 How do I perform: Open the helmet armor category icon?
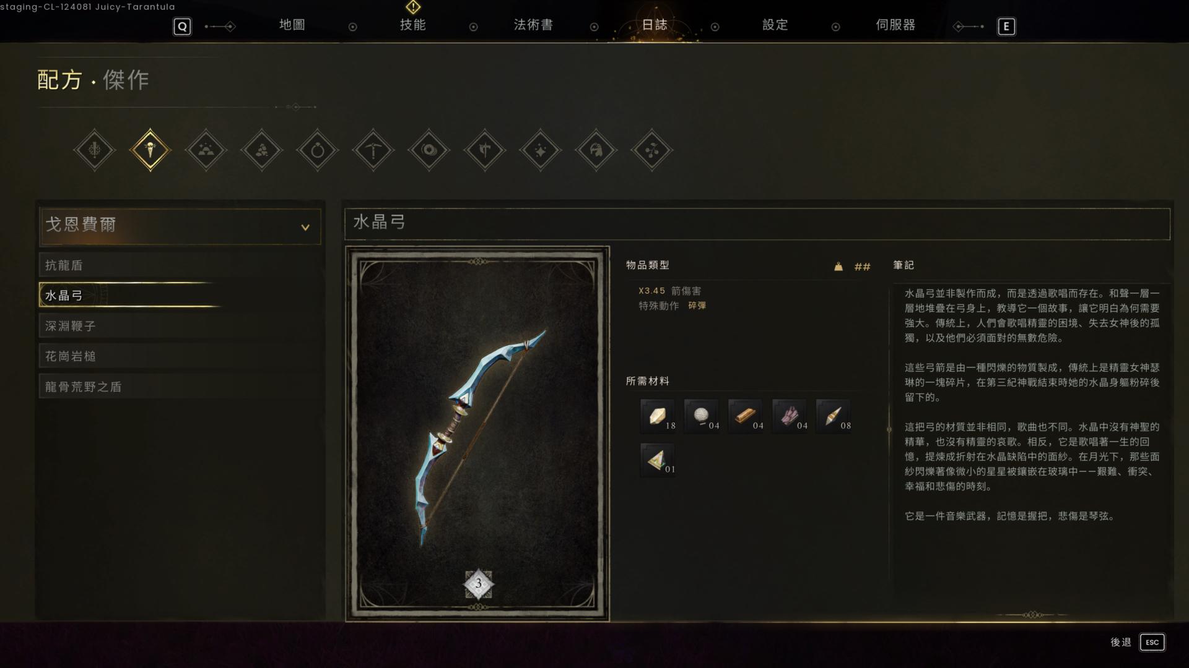pos(596,150)
